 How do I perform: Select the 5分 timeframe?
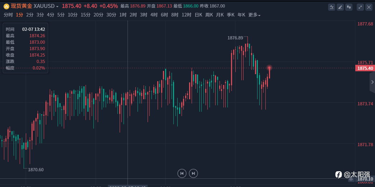(x=61, y=15)
